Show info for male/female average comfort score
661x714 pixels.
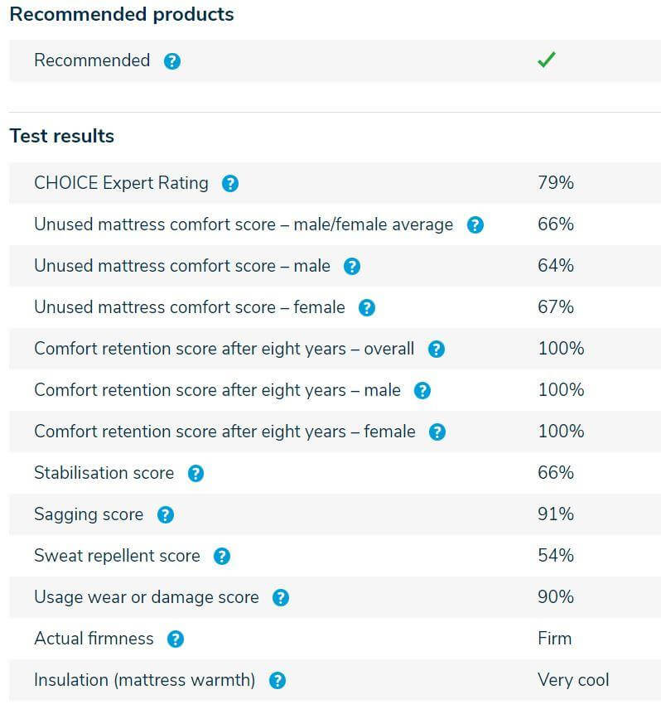point(475,225)
